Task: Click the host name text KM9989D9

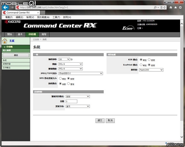Action: click(152, 24)
